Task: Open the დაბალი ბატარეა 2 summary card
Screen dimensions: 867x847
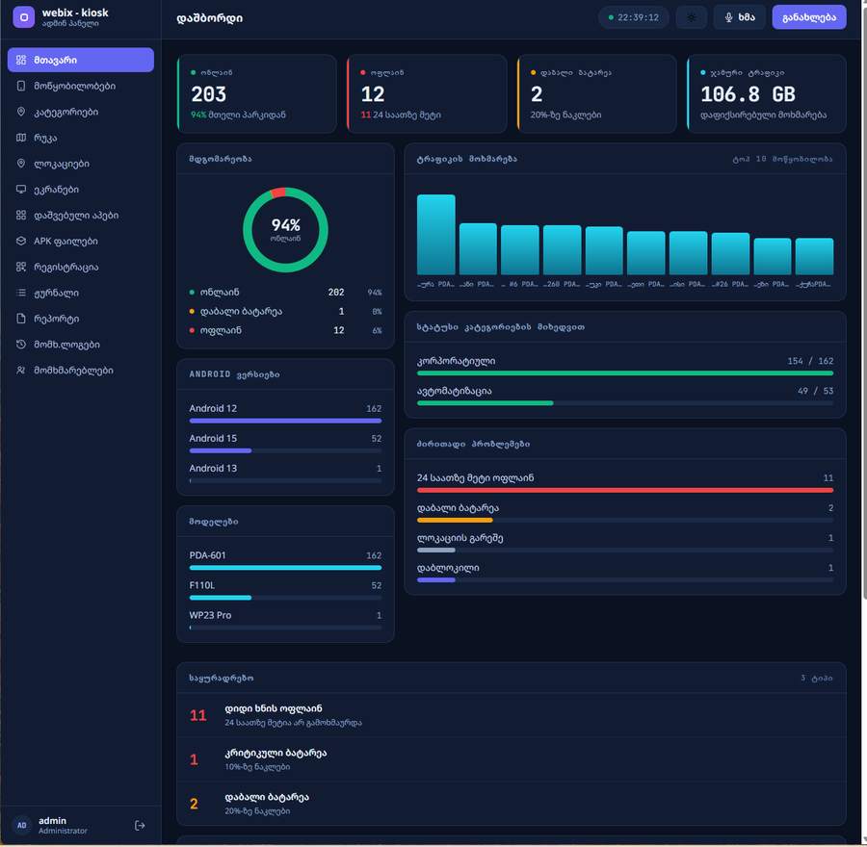Action: [x=596, y=93]
